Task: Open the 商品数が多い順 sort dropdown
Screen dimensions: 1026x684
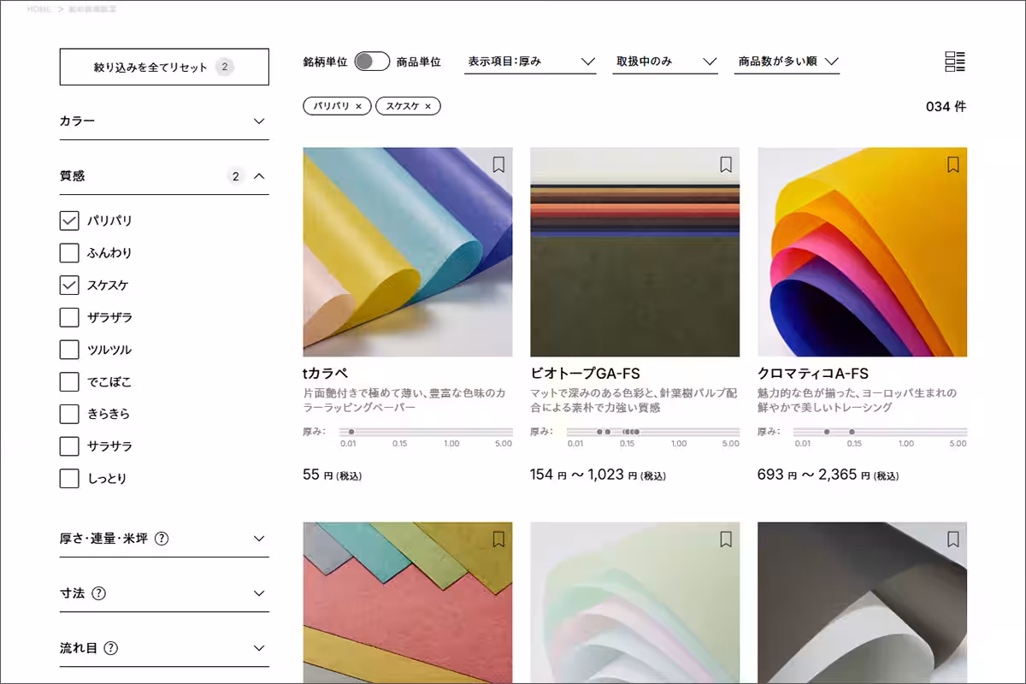Action: (x=785, y=61)
